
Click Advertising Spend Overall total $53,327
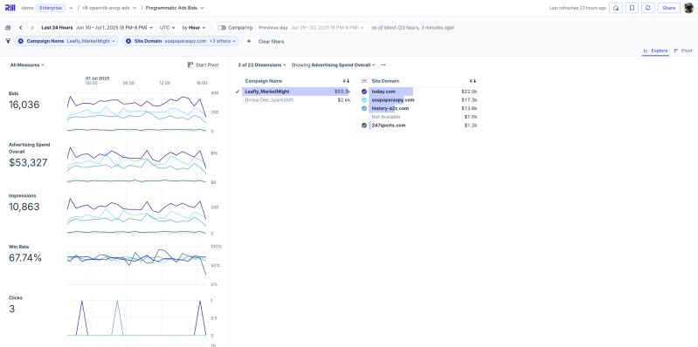(x=28, y=163)
